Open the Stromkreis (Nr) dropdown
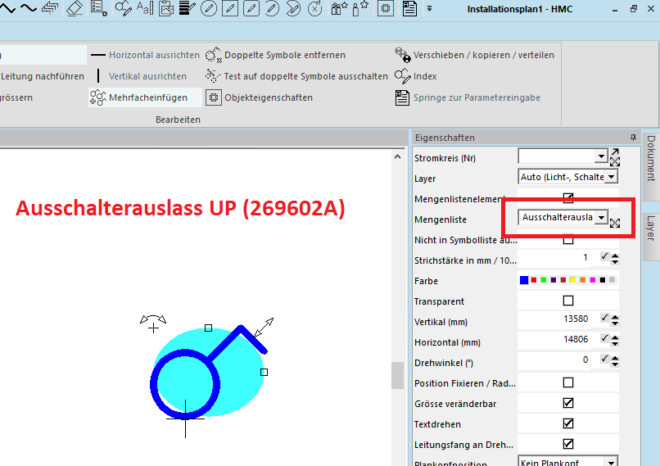 (x=601, y=156)
